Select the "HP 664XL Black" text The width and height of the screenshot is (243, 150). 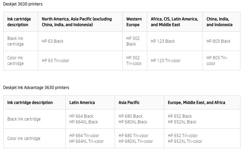(x=84, y=122)
